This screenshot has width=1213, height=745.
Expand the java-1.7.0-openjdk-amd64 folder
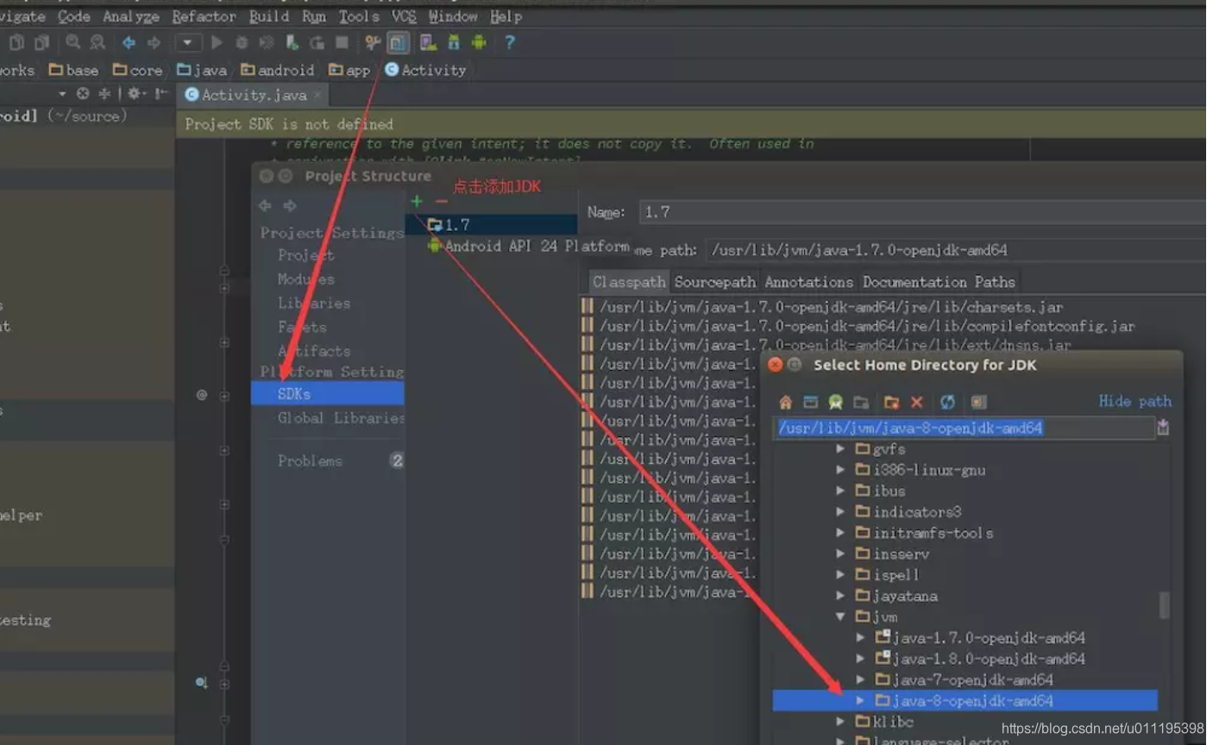coord(860,637)
